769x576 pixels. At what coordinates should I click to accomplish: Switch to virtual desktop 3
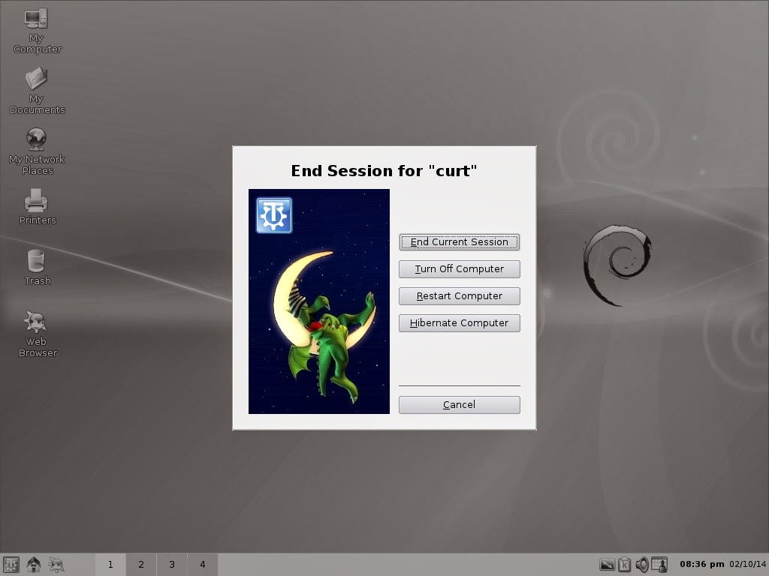172,564
